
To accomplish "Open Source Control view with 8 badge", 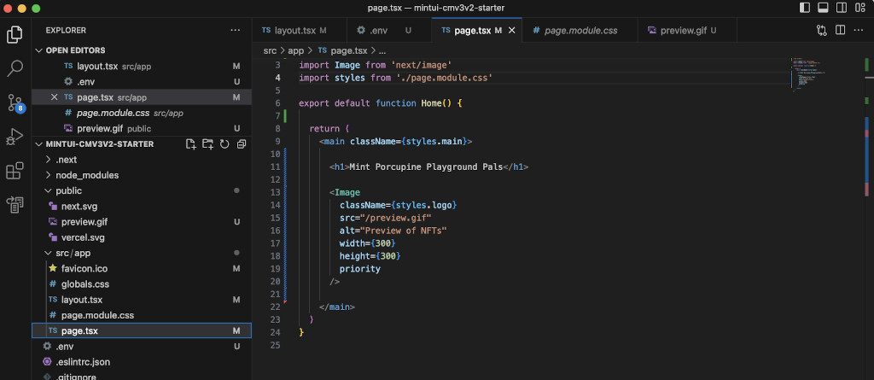I will pyautogui.click(x=15, y=102).
